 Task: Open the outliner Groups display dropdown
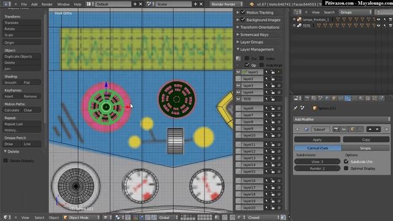pos(356,12)
